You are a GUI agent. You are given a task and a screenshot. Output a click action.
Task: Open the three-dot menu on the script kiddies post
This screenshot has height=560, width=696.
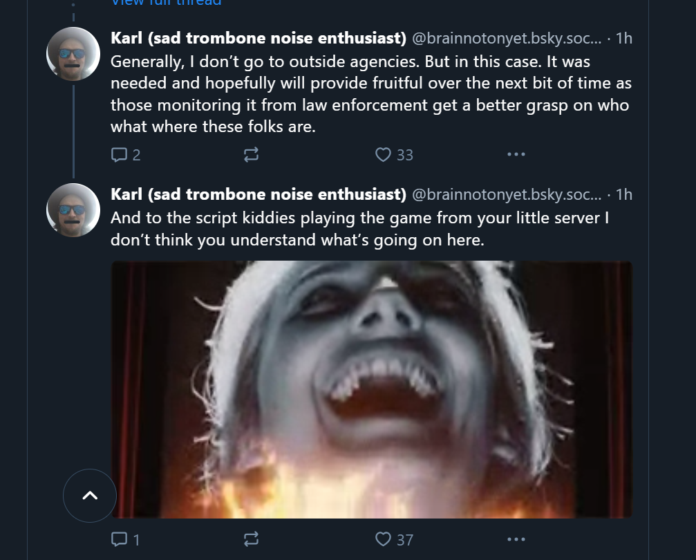[x=516, y=539]
